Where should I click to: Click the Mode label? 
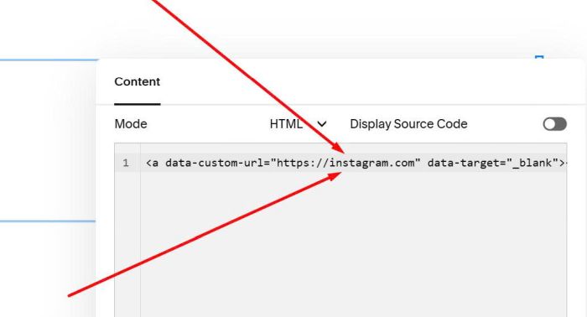[131, 124]
